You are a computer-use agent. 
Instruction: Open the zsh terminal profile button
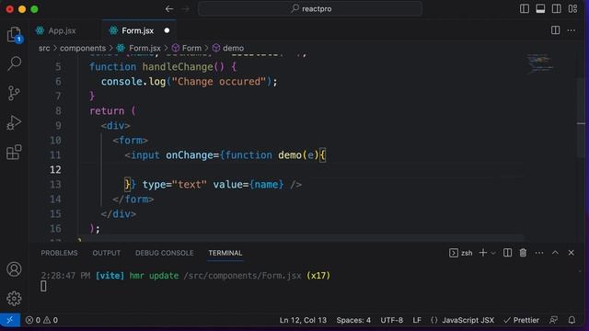461,253
